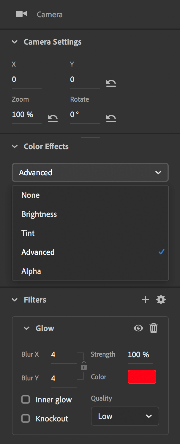Enable the Knockout option

[x=26, y=418]
